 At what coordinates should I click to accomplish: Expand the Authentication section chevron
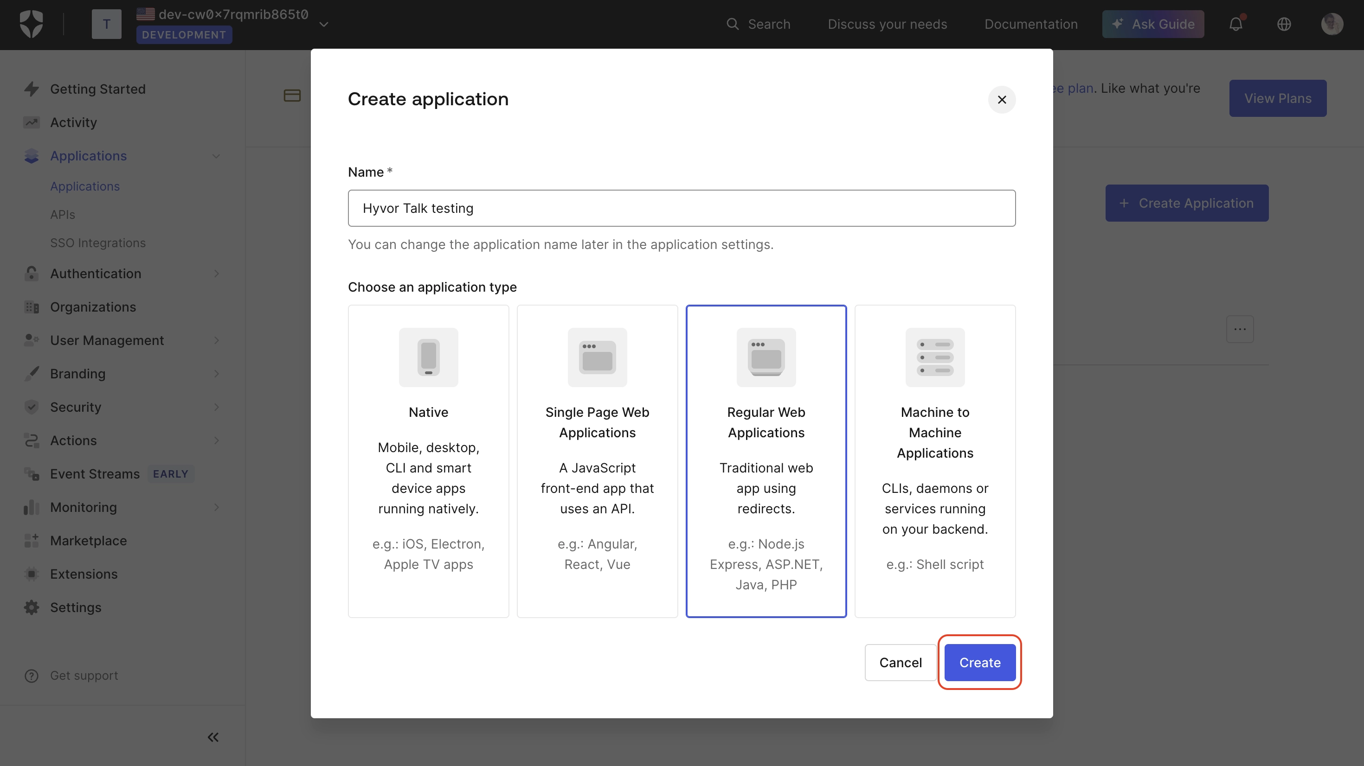pyautogui.click(x=216, y=273)
